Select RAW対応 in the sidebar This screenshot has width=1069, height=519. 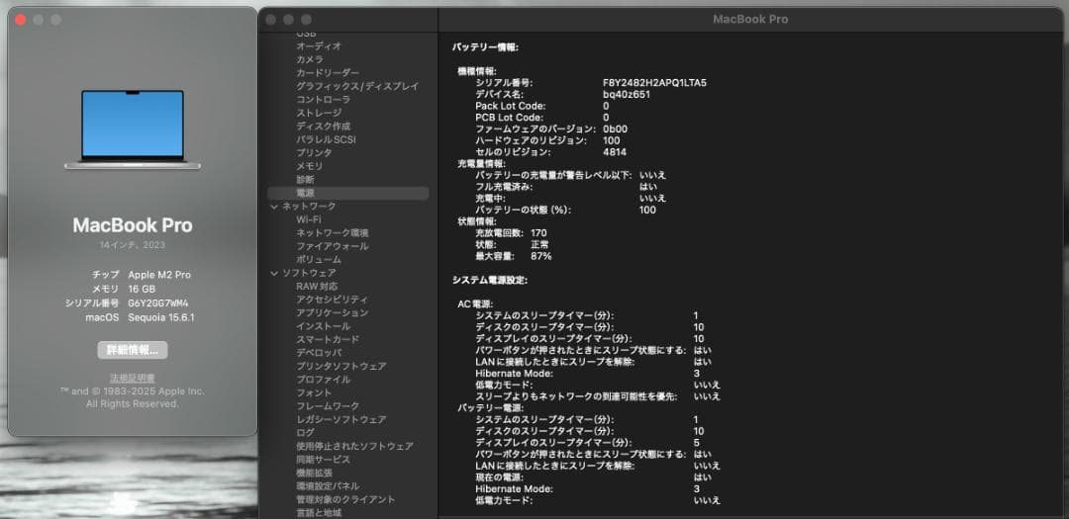pyautogui.click(x=317, y=286)
